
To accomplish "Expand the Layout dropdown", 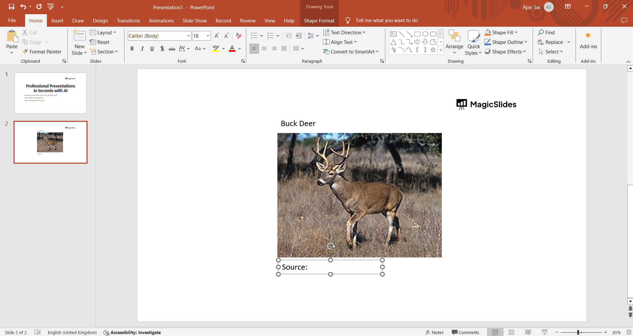I will 103,32.
